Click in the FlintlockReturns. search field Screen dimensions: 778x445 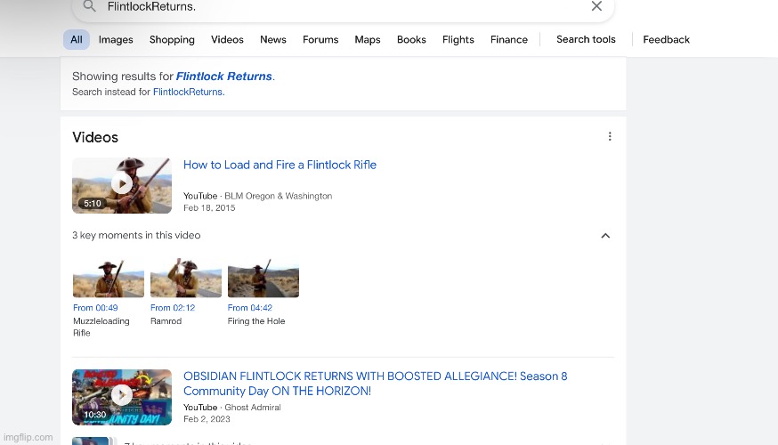(343, 6)
